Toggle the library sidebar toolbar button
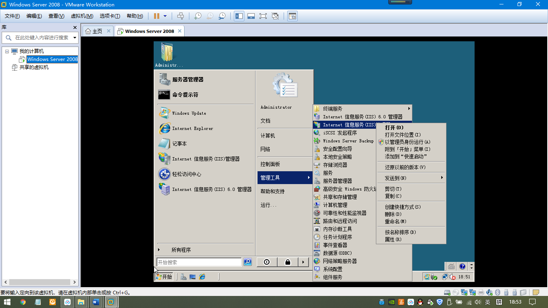This screenshot has width=548, height=308. 239,16
